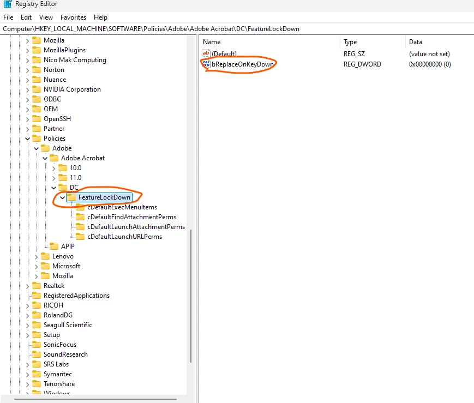Viewport: 474px width, 403px height.
Task: Select the SRS Labs folder icon
Action: click(37, 364)
